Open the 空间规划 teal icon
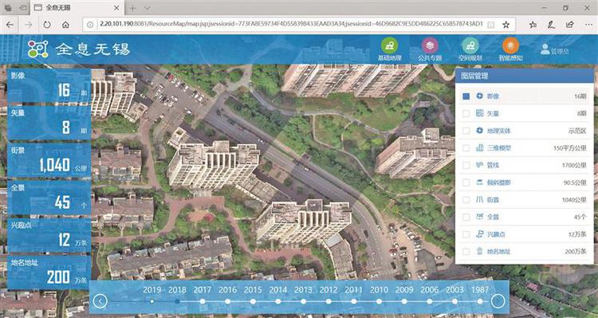Screen dimensions: 598x318 [x=470, y=45]
